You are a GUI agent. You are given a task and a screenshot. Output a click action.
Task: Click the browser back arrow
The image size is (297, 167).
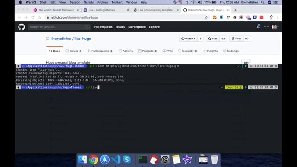click(19, 18)
